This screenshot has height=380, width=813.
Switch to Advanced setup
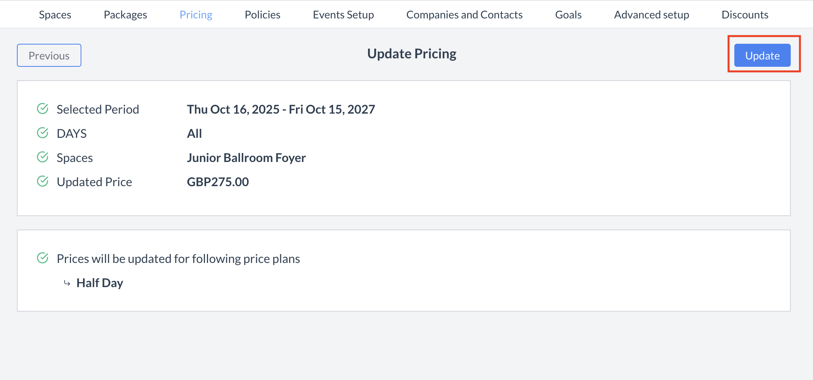[651, 14]
